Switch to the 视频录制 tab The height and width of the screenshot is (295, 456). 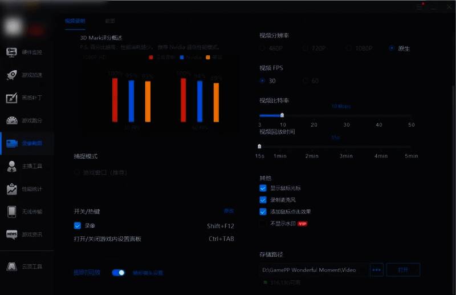tap(75, 21)
